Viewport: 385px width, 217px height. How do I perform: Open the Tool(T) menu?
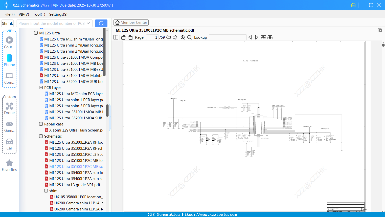coord(39,14)
